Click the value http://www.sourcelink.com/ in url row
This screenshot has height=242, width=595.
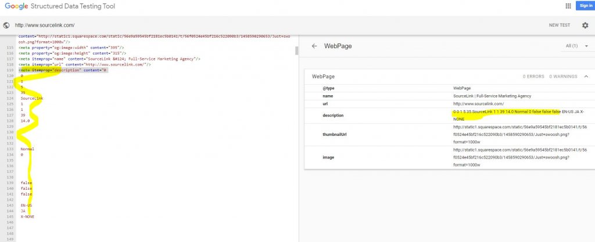click(x=478, y=104)
